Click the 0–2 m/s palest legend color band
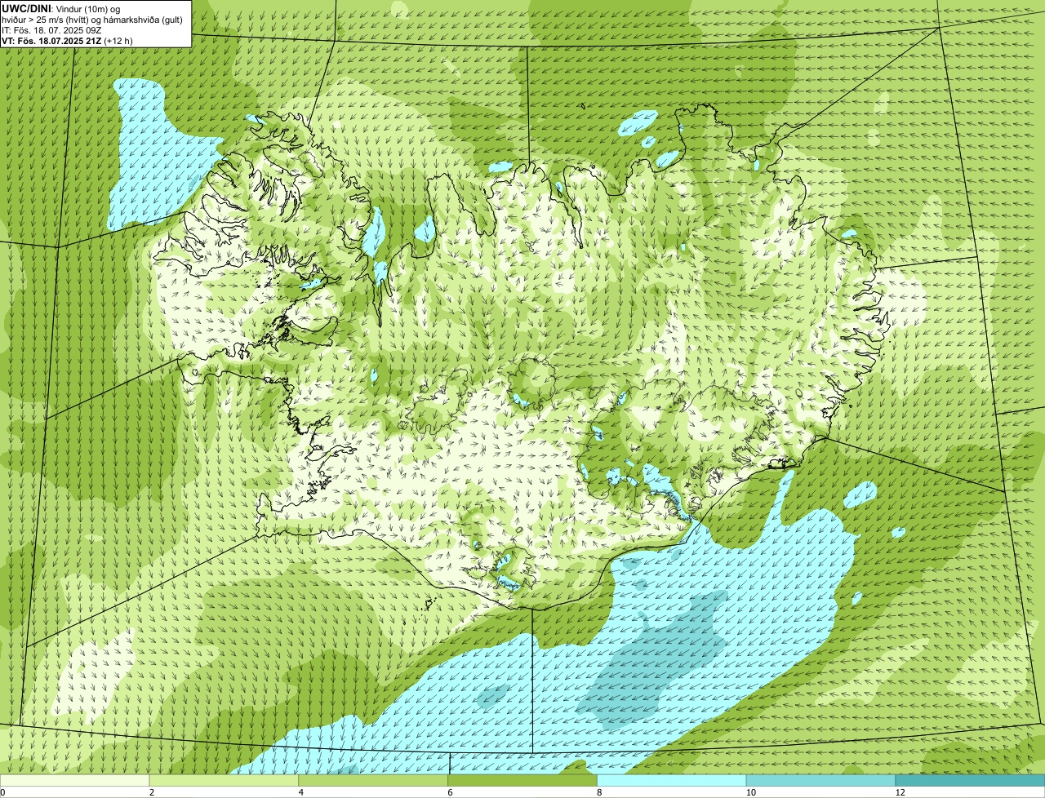 coord(75,781)
